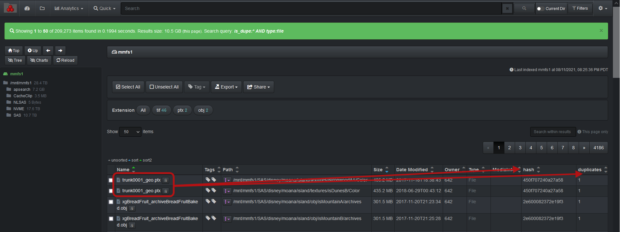
Task: Focus Search within results field
Action: 552,132
